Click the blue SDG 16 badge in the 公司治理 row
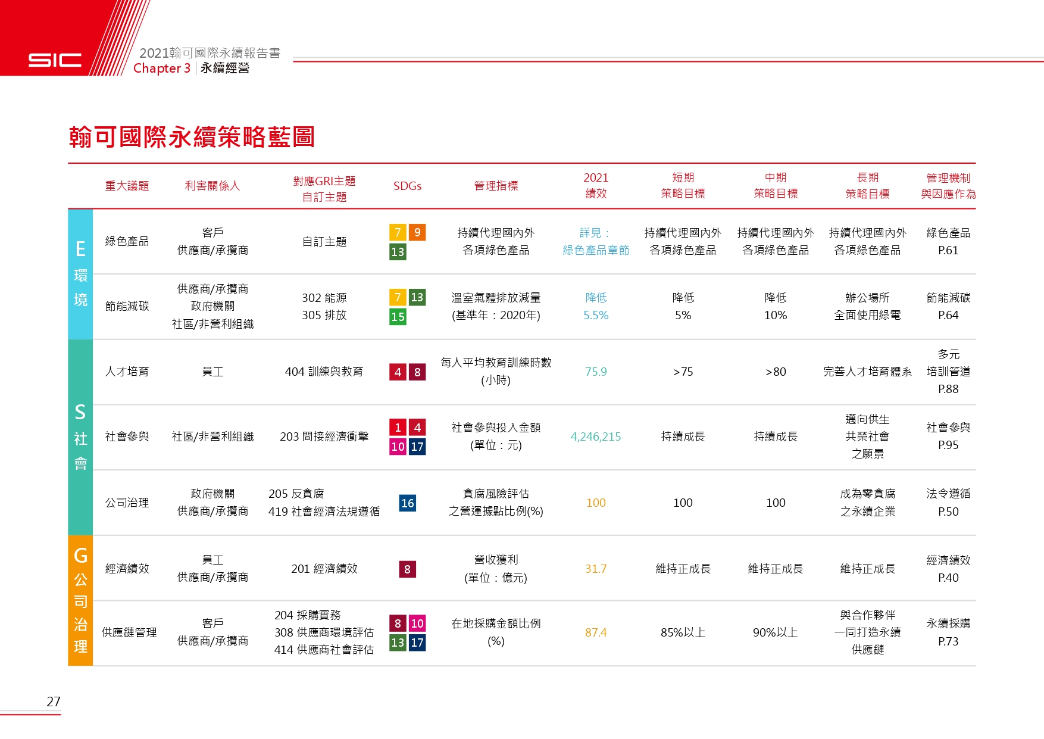The image size is (1044, 739). pos(408,503)
